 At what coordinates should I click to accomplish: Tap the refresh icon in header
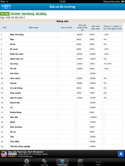(6, 7)
